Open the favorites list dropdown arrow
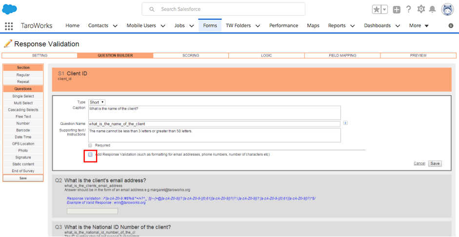The image size is (459, 237). (384, 9)
